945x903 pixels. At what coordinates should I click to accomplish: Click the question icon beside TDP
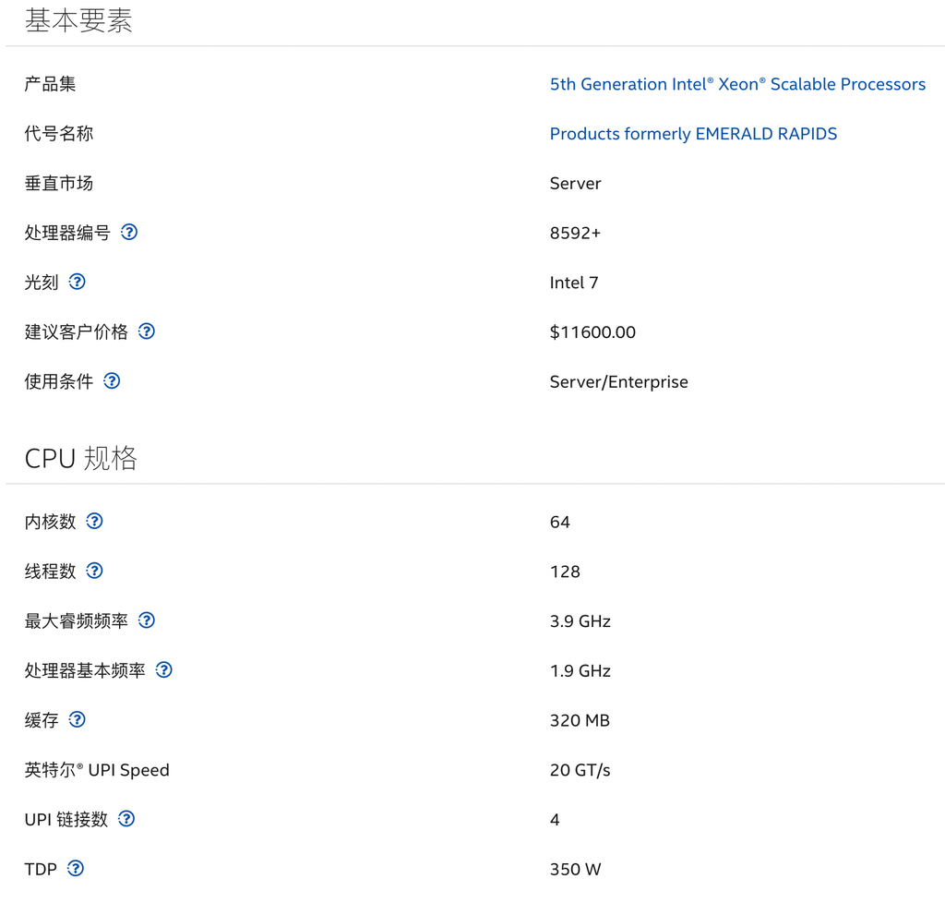76,869
